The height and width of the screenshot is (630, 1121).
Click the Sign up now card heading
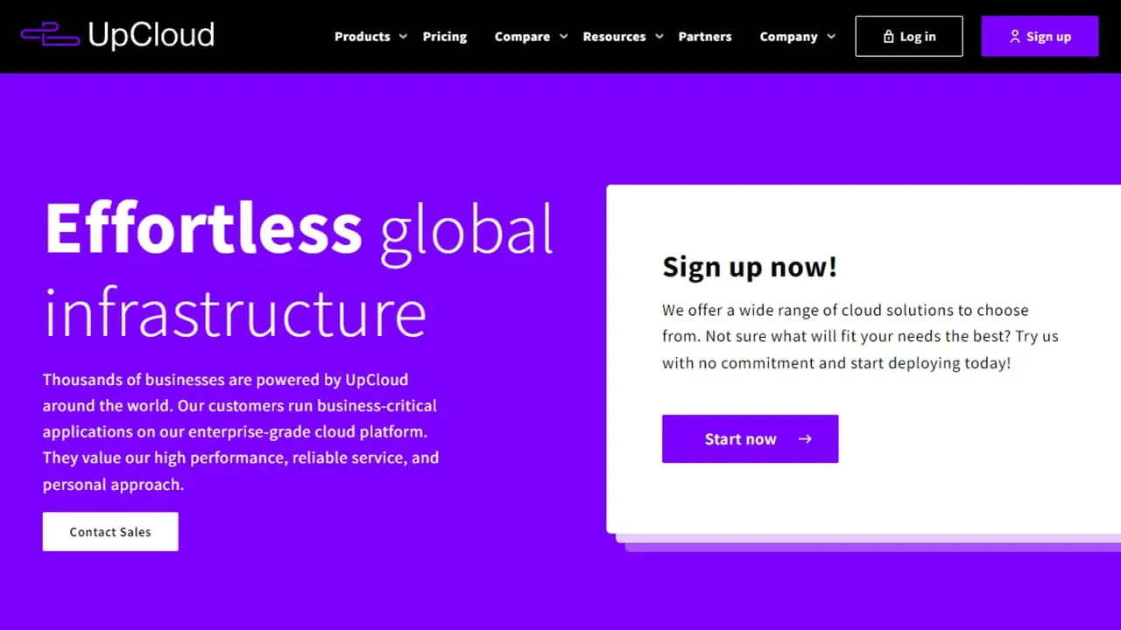pos(750,267)
